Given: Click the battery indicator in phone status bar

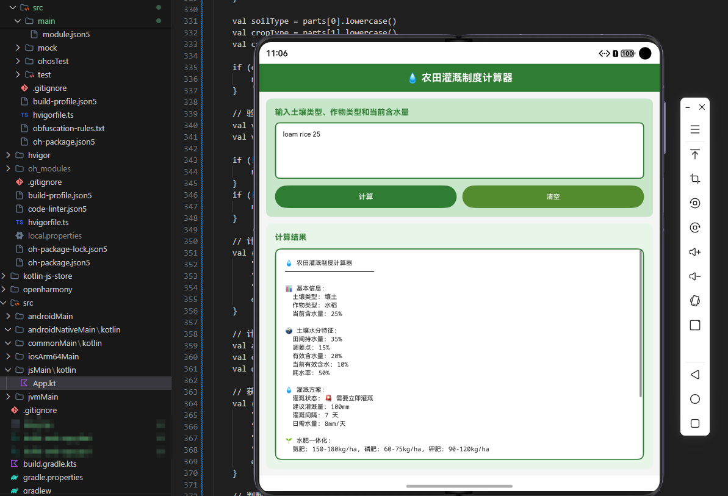Looking at the screenshot, I should pos(628,53).
